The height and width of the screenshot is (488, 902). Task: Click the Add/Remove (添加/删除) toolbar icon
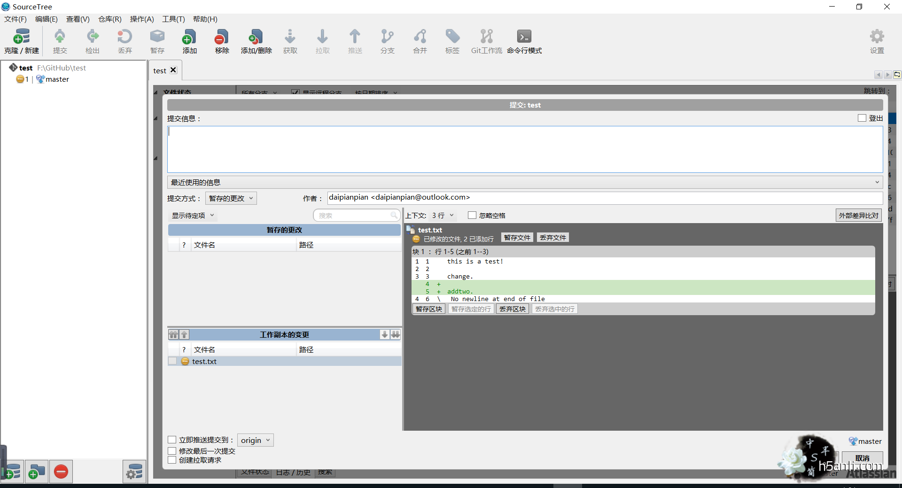coord(256,41)
